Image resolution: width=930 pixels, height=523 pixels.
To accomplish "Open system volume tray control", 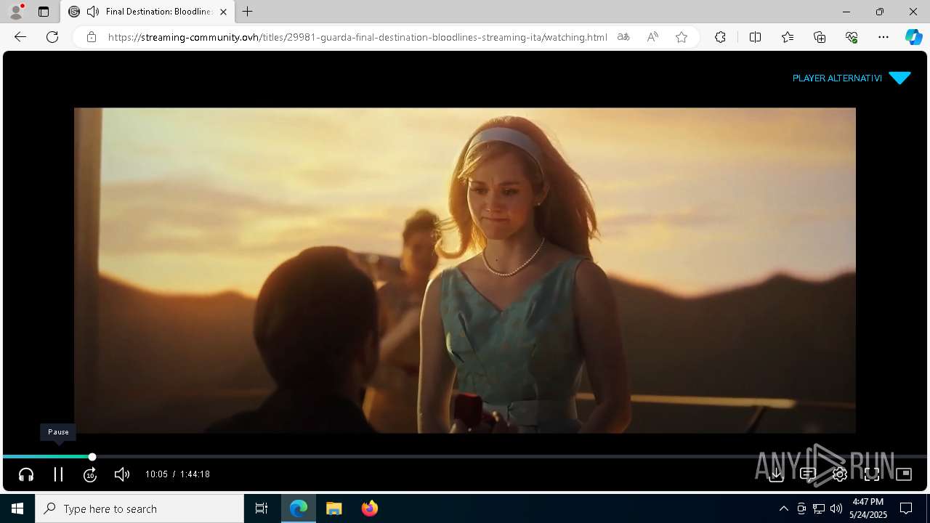I will click(x=836, y=508).
